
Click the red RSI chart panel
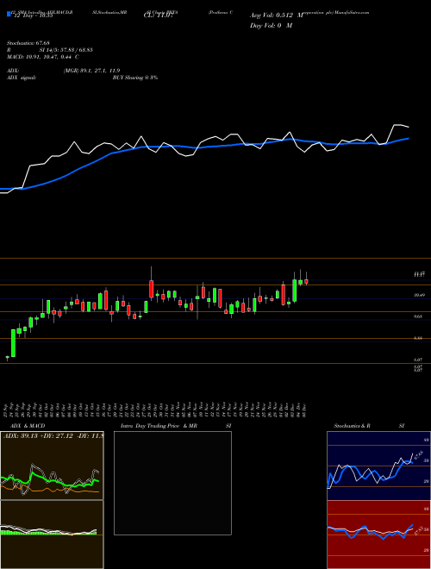378,535
